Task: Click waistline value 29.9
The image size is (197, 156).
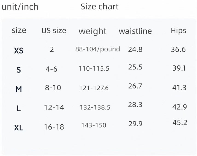Action: point(135,124)
